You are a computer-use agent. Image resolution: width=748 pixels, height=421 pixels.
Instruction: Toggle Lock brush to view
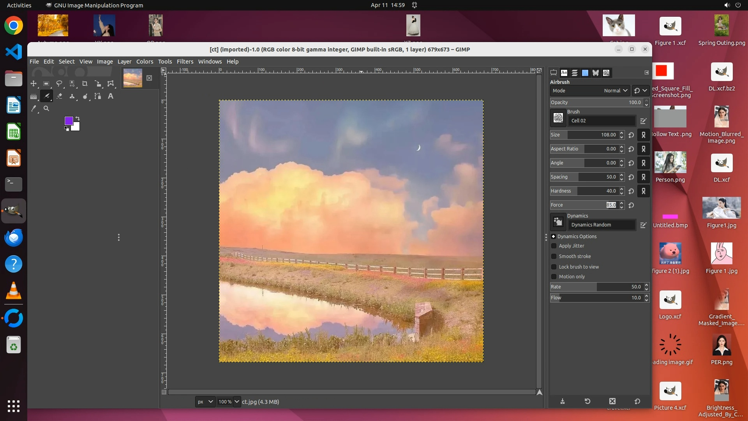click(x=554, y=267)
